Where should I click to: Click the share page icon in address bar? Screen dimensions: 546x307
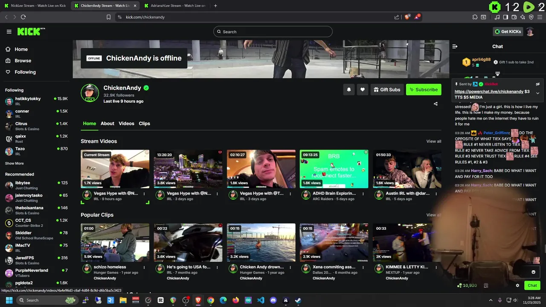coord(397,17)
